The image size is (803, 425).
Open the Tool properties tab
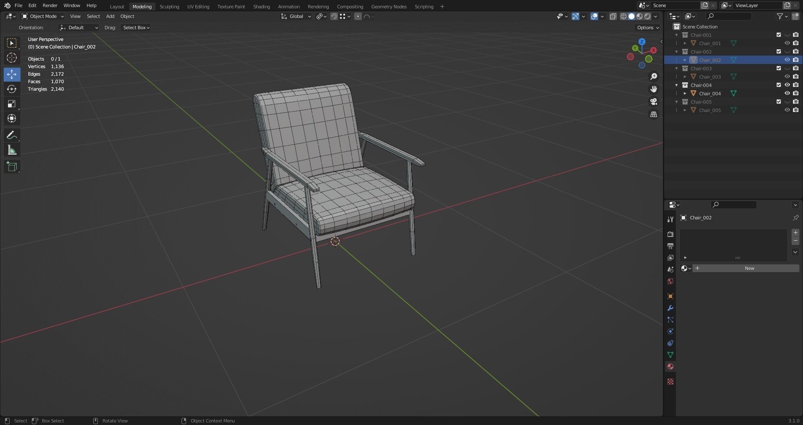click(670, 219)
